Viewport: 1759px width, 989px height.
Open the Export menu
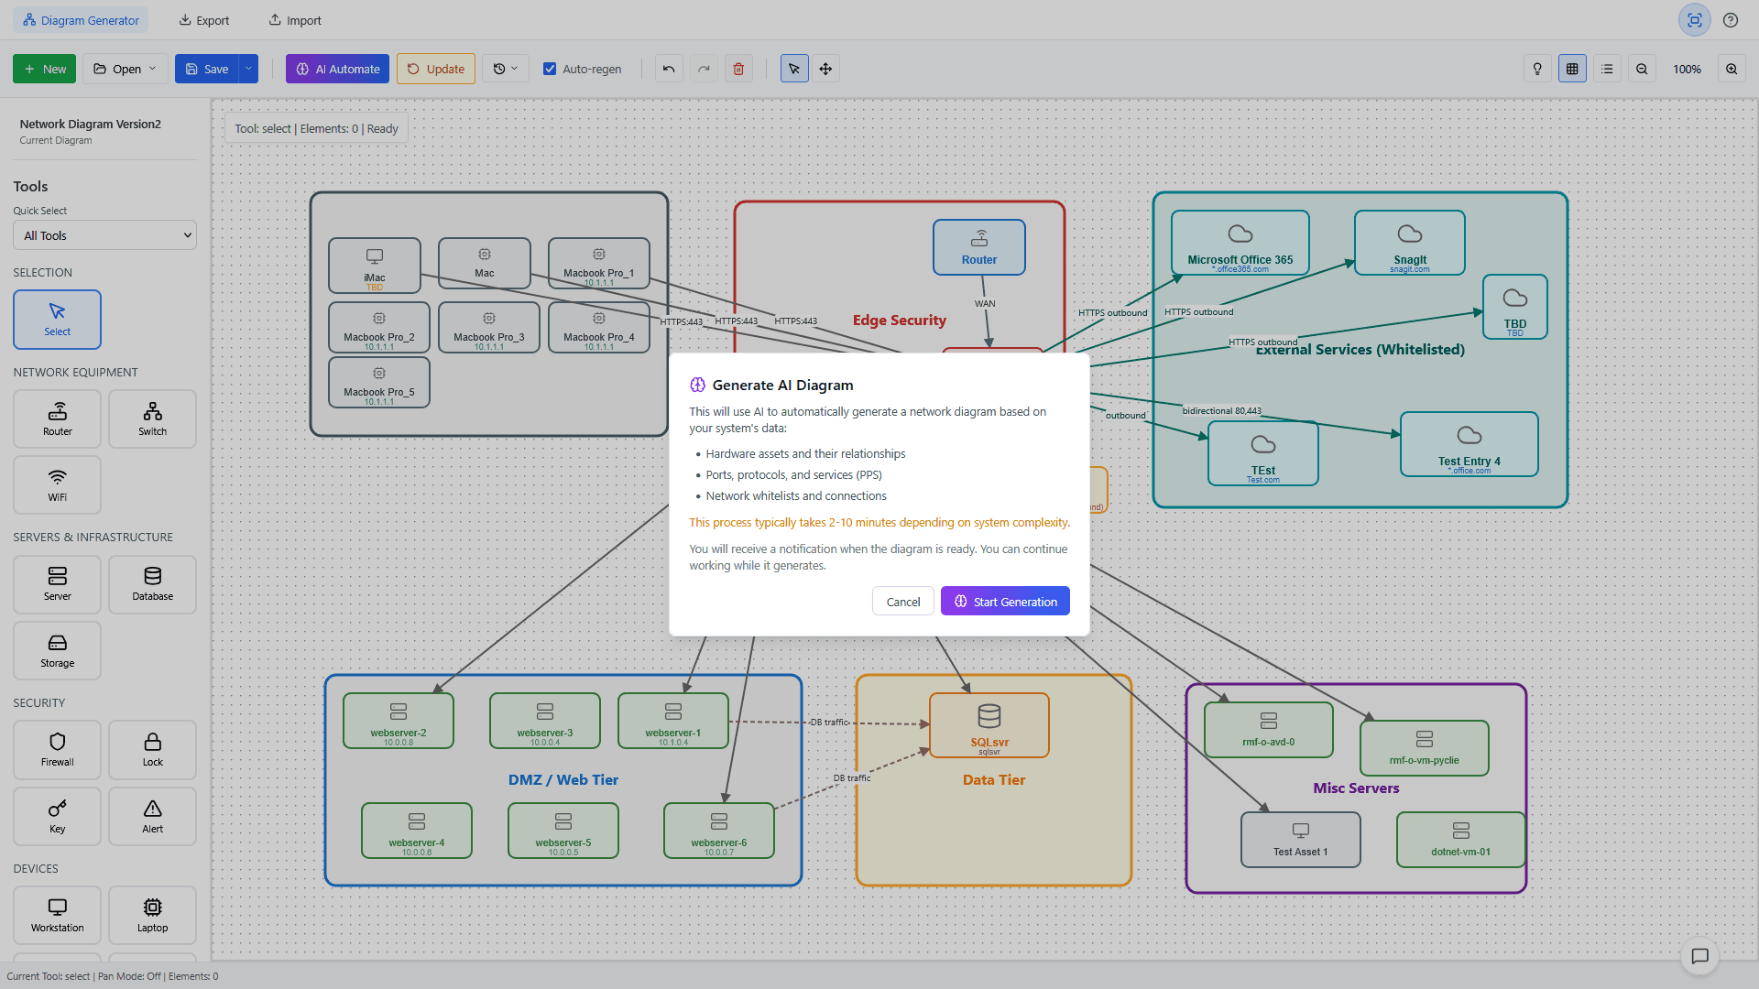(x=203, y=19)
